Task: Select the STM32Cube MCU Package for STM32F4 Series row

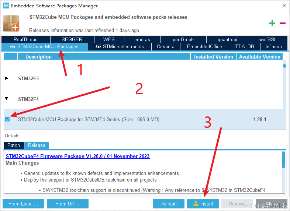Action: point(143,119)
